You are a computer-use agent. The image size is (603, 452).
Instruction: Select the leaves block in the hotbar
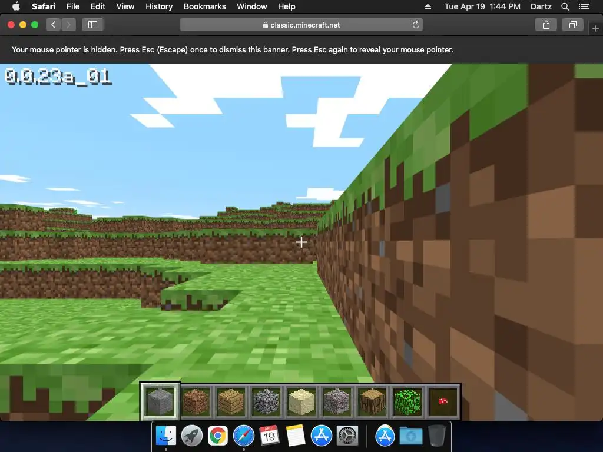point(407,401)
